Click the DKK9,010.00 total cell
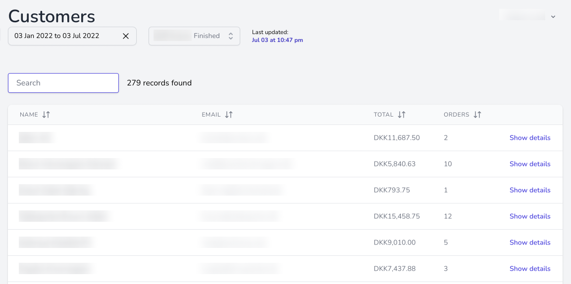Image resolution: width=571 pixels, height=284 pixels. click(394, 242)
